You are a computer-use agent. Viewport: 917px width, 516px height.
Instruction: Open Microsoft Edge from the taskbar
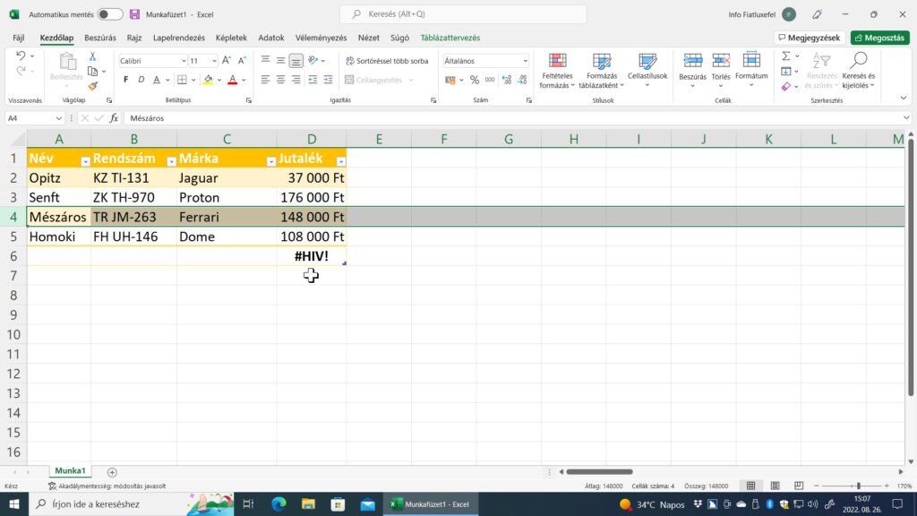point(279,503)
